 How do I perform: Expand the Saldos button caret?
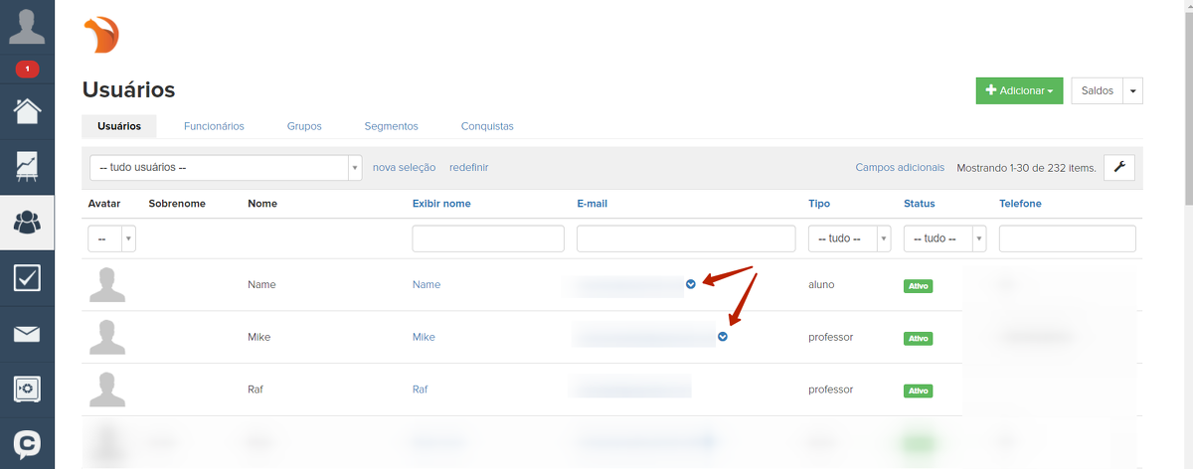[x=1132, y=90]
